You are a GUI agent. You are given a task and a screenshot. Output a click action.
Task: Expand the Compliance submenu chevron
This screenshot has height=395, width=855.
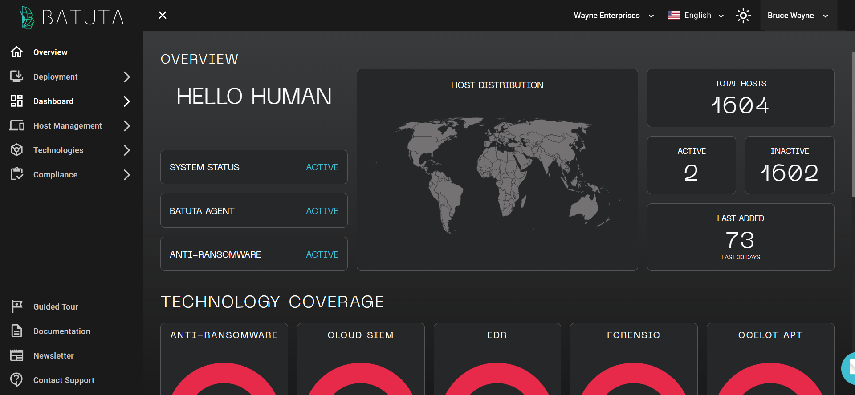[x=127, y=175]
